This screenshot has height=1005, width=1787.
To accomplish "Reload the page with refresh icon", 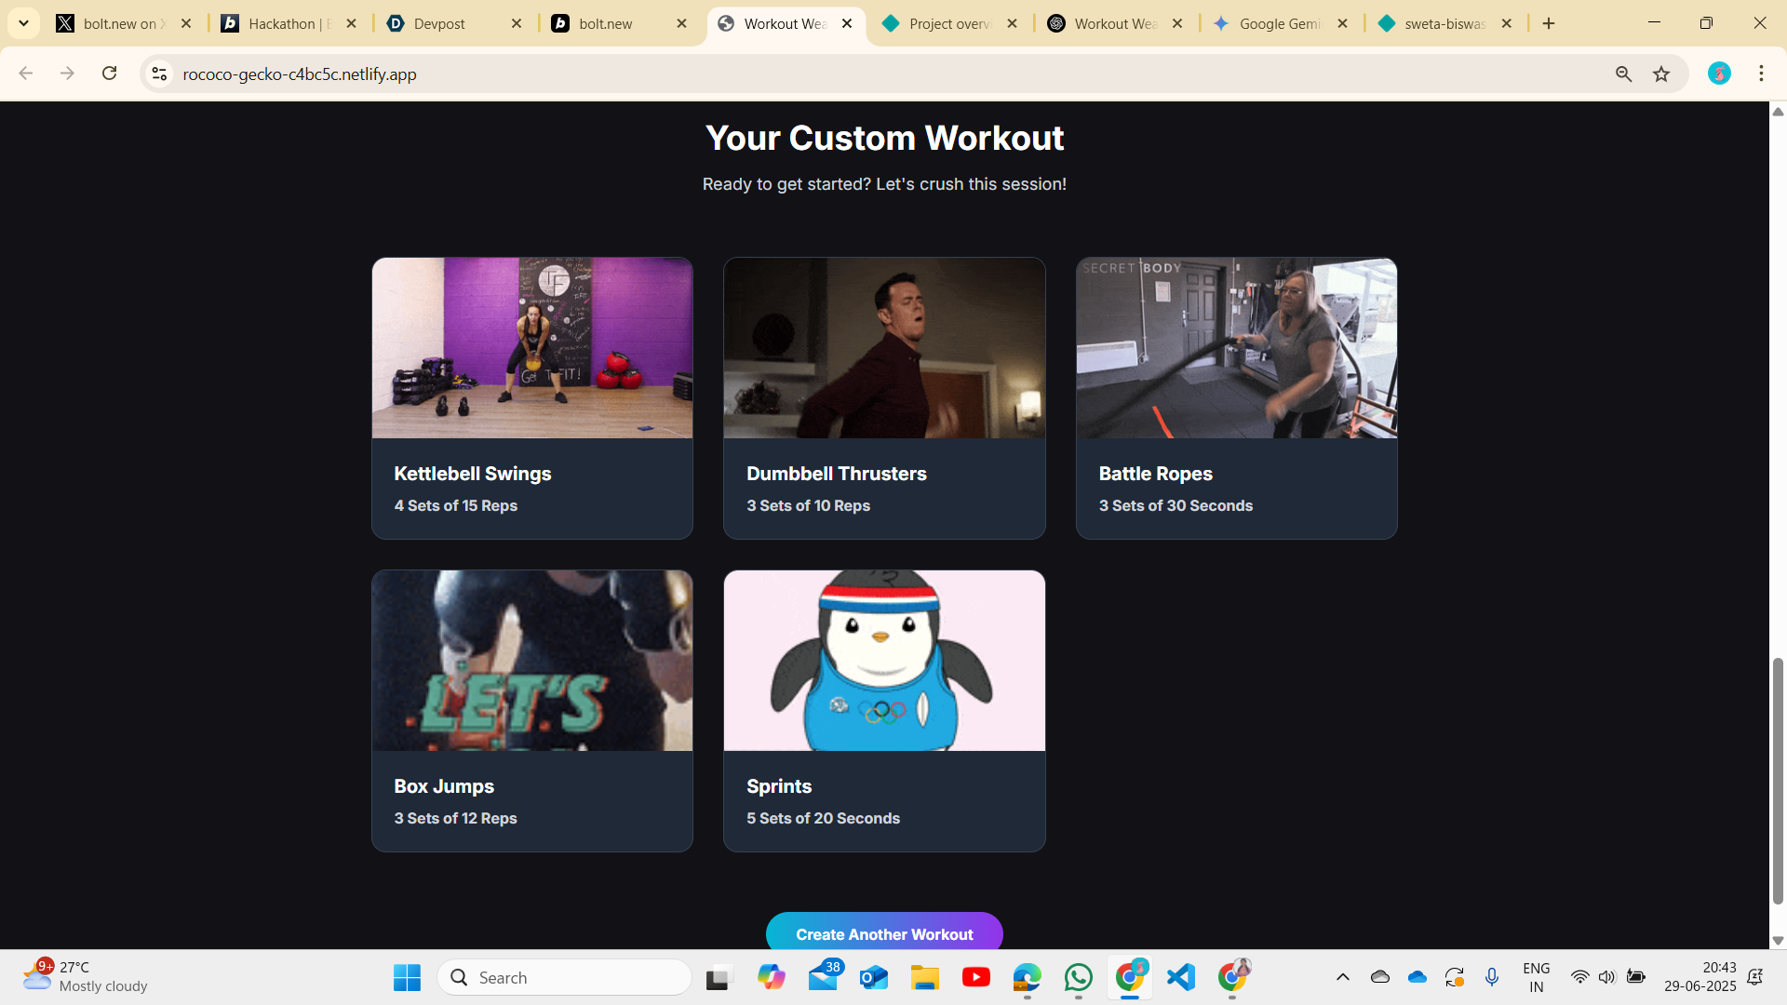I will point(109,74).
